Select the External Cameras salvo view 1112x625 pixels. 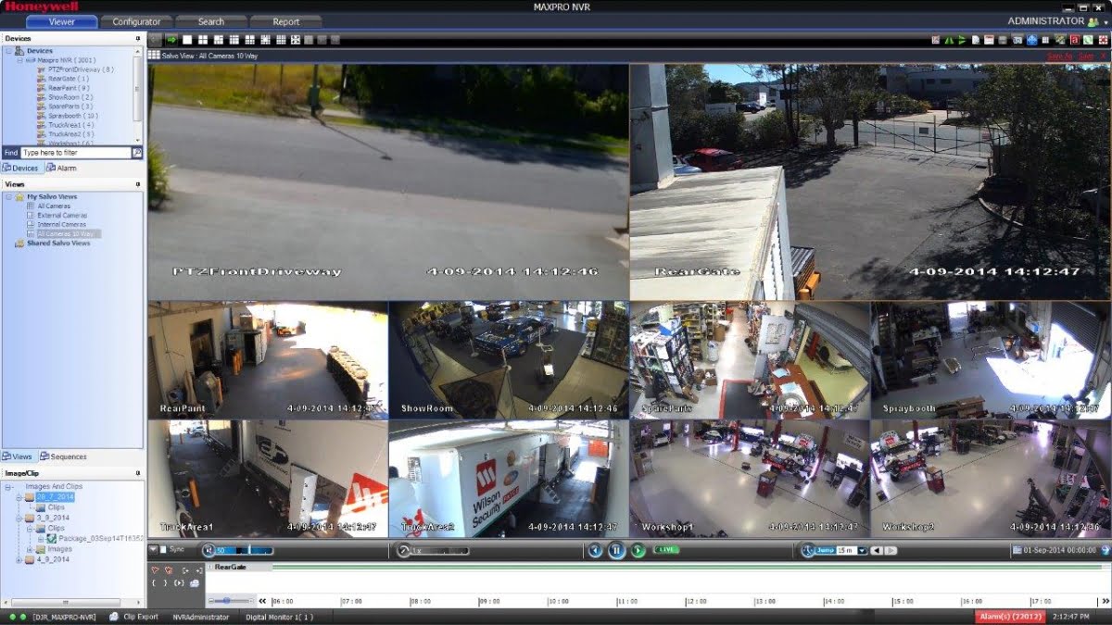point(62,215)
